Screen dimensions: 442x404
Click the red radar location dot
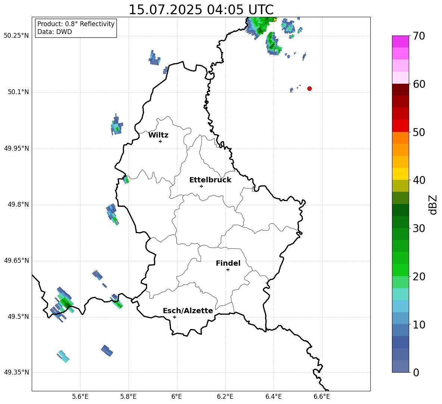[309, 89]
